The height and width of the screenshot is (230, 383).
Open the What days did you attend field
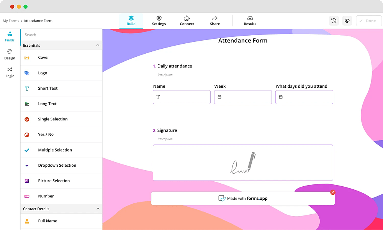pyautogui.click(x=304, y=97)
